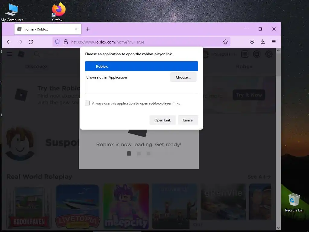Select Roblox application in the list
309x232 pixels.
(x=142, y=66)
